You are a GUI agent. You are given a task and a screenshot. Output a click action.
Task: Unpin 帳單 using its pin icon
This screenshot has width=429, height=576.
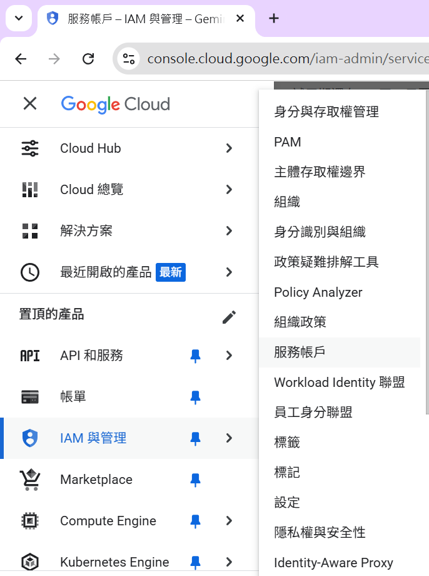(195, 398)
